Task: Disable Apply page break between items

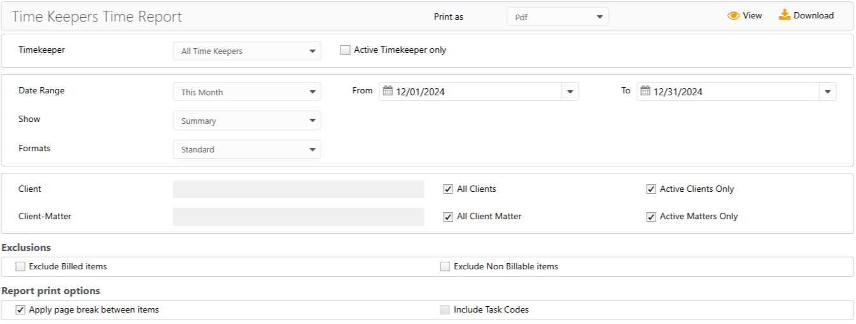Action: pyautogui.click(x=20, y=310)
